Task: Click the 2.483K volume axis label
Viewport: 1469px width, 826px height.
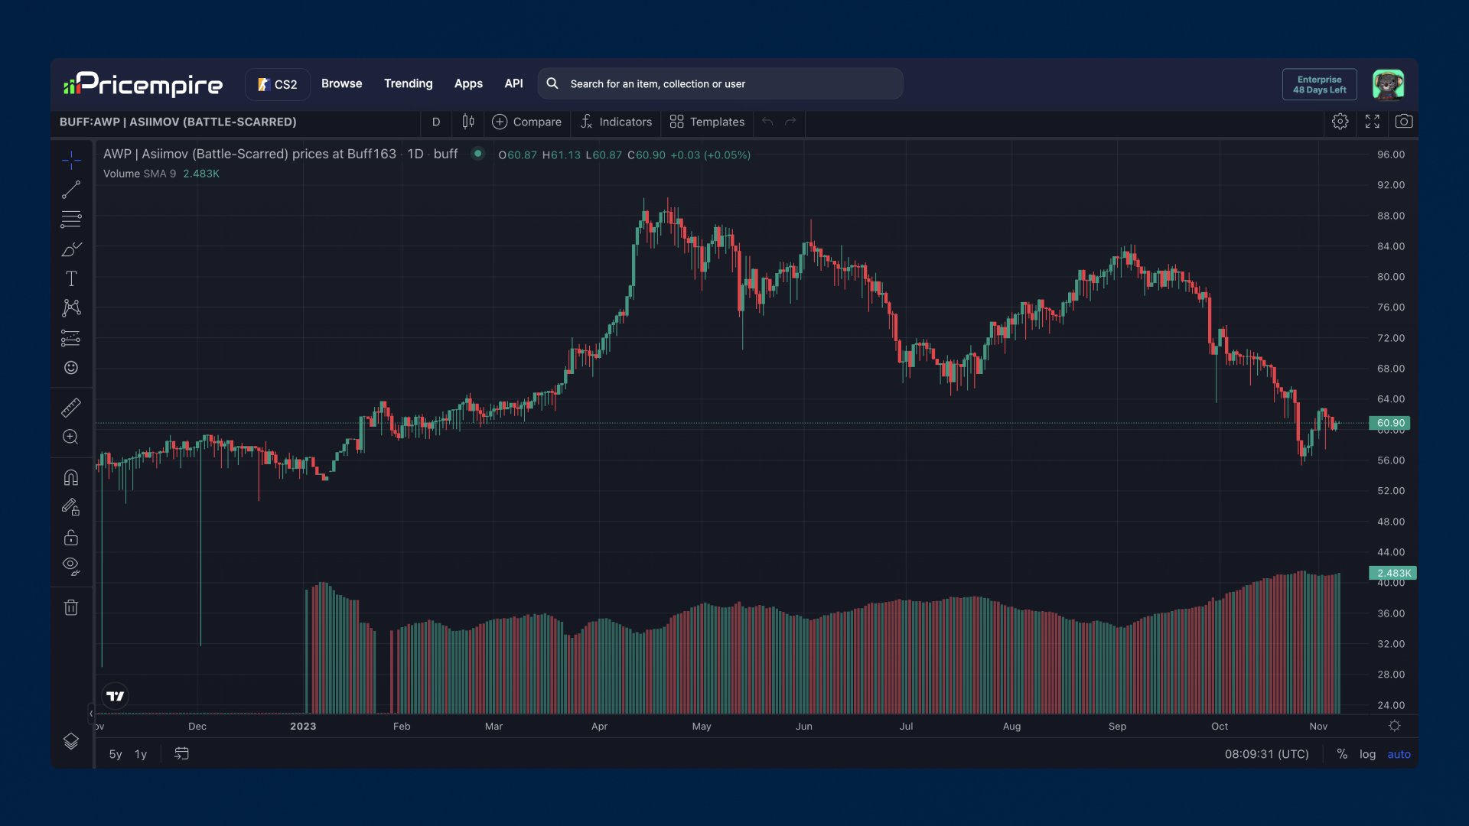Action: point(1393,573)
